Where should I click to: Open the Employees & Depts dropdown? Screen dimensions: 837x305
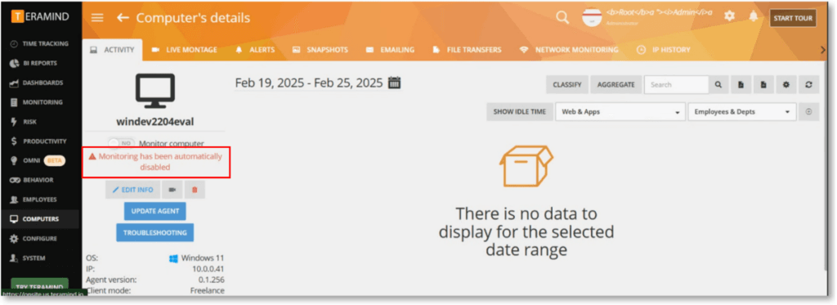point(742,112)
